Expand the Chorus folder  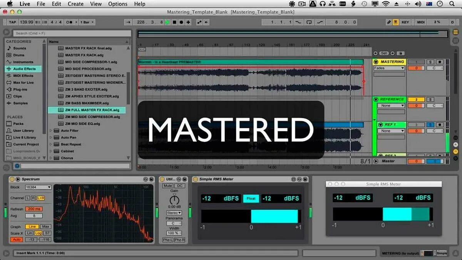(51, 158)
